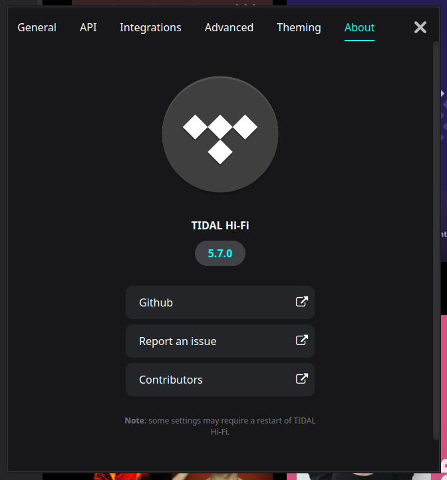Switch to the General tab
Viewport: 447px width, 480px height.
coord(37,27)
